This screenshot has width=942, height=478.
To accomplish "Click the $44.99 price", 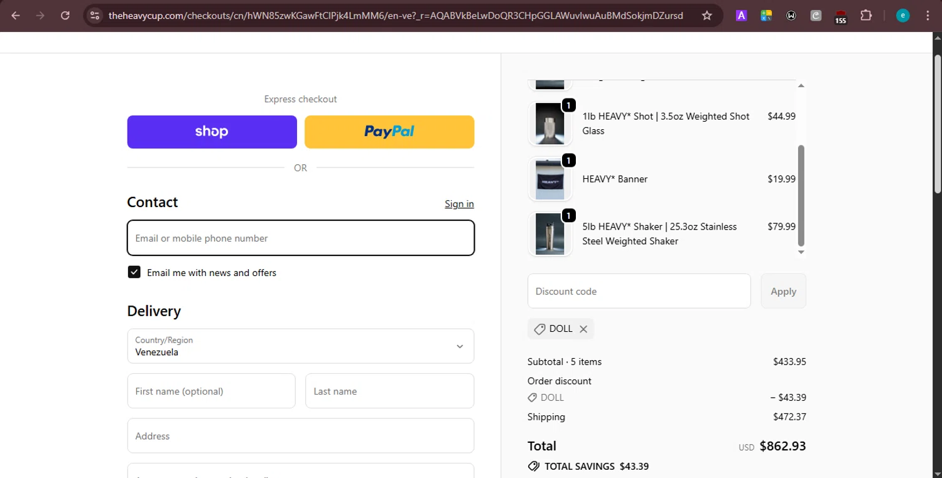I will [781, 116].
